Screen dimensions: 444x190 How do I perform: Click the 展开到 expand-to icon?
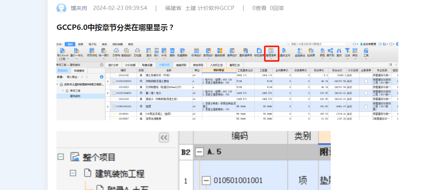pyautogui.click(x=330, y=51)
